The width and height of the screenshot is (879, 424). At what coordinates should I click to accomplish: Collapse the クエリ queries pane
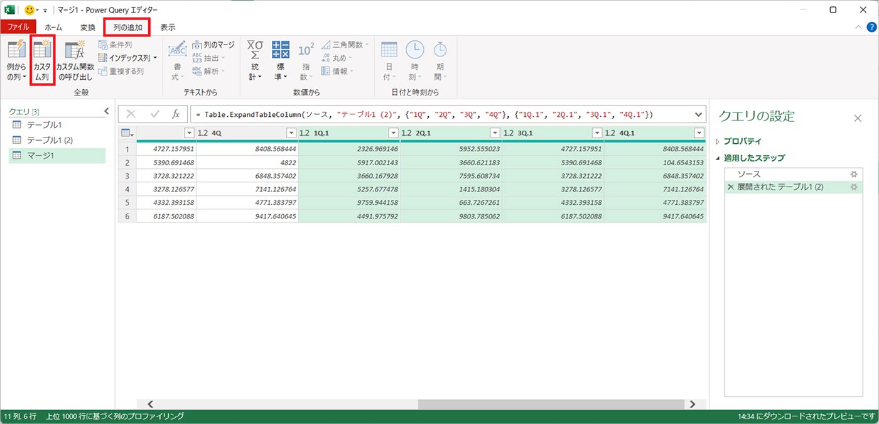[x=106, y=111]
